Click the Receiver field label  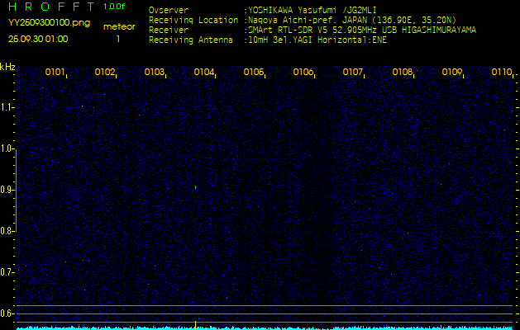169,31
